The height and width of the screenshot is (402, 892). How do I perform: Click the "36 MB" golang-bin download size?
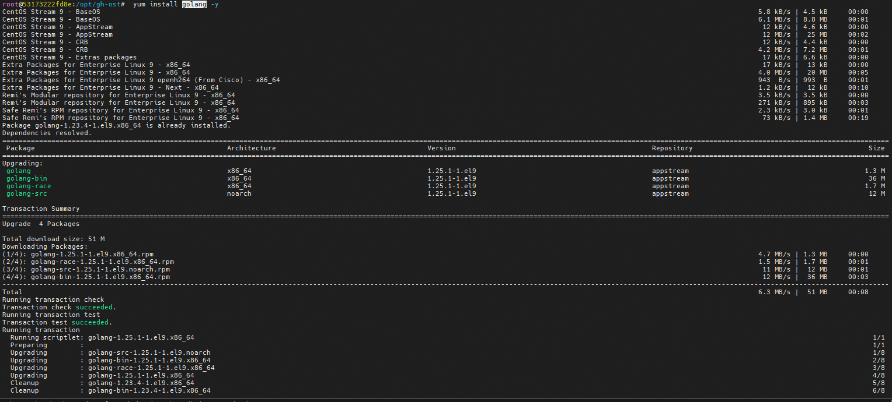tap(817, 277)
